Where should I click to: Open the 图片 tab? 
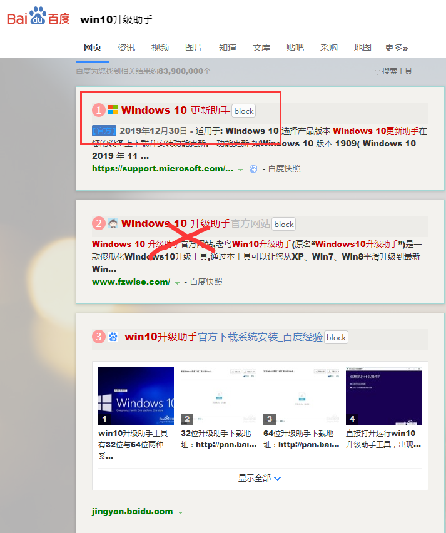coord(194,48)
